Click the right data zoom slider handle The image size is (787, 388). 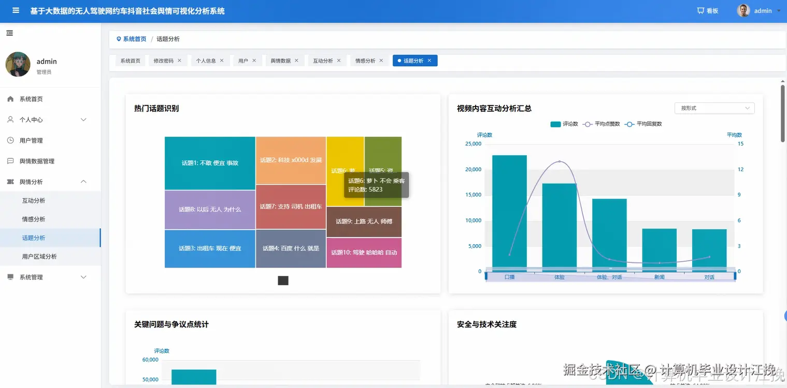735,276
